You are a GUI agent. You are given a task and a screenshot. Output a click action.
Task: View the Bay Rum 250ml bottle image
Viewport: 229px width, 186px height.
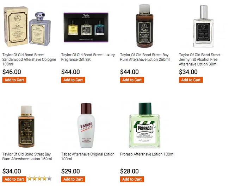[144, 26]
